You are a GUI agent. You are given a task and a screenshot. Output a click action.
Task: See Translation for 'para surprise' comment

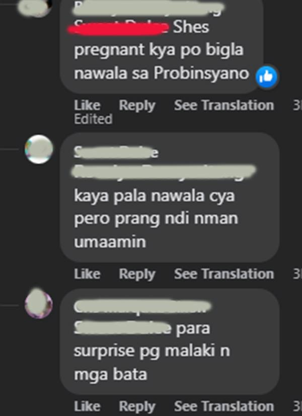tap(224, 406)
